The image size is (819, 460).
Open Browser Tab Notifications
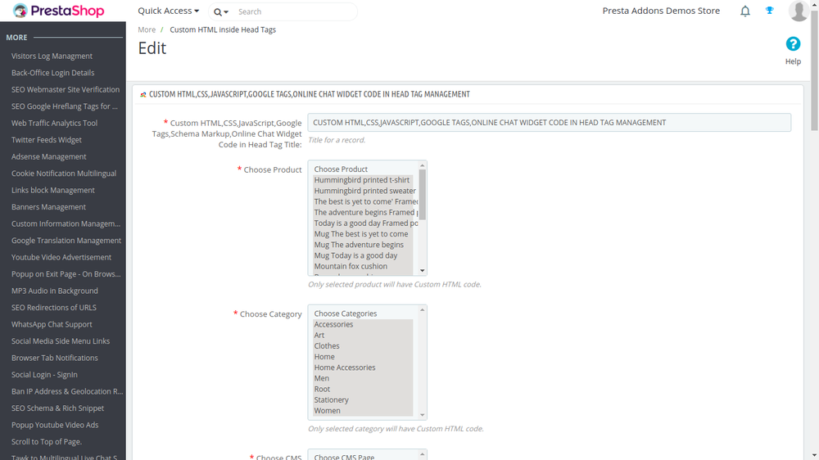click(x=54, y=358)
